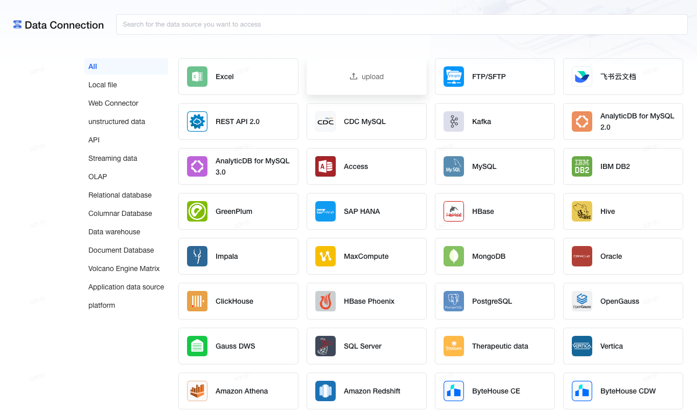Click the data source search field
Screen dimensions: 697x417
(x=402, y=24)
